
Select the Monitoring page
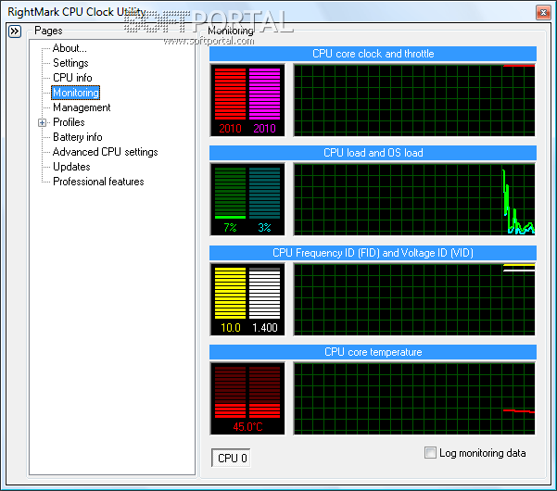point(76,93)
